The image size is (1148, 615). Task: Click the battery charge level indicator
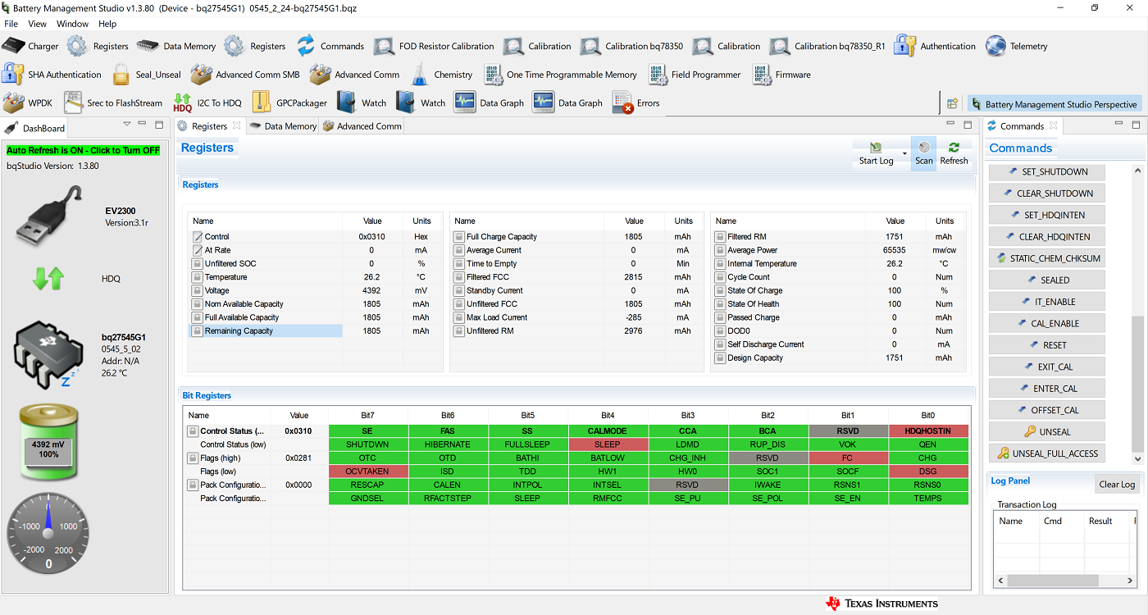[48, 443]
